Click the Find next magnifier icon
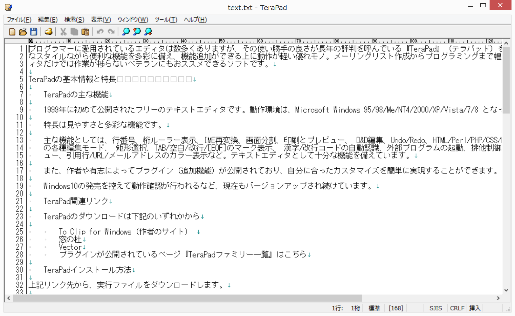This screenshot has width=515, height=316. pos(148,31)
